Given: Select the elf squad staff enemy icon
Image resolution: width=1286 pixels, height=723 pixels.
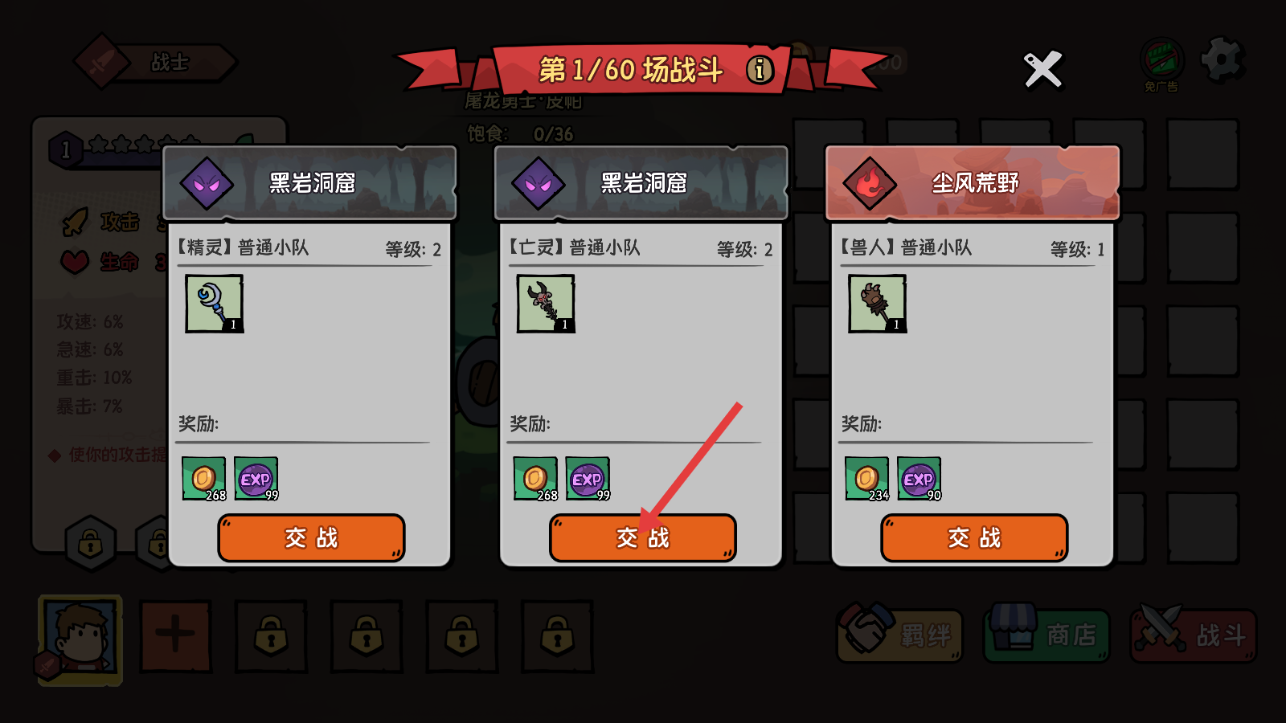Looking at the screenshot, I should 215,304.
